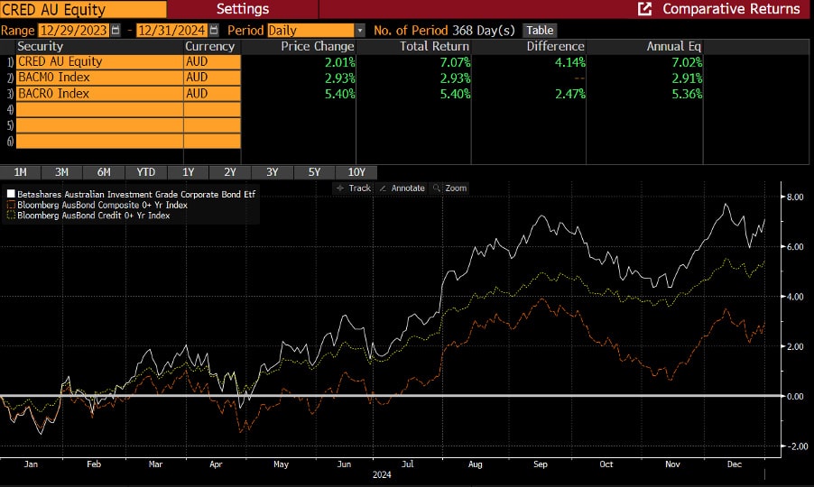This screenshot has height=487, width=814.
Task: Click the 2.01% price change value
Action: click(x=340, y=62)
